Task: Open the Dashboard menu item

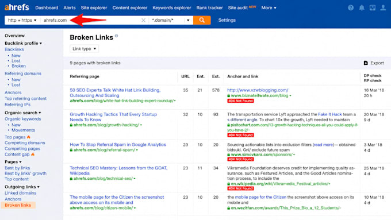Action: (47, 7)
